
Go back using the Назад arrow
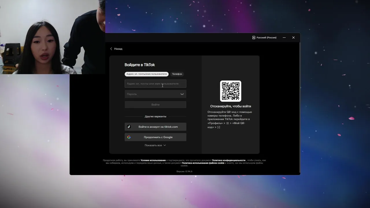(x=116, y=49)
